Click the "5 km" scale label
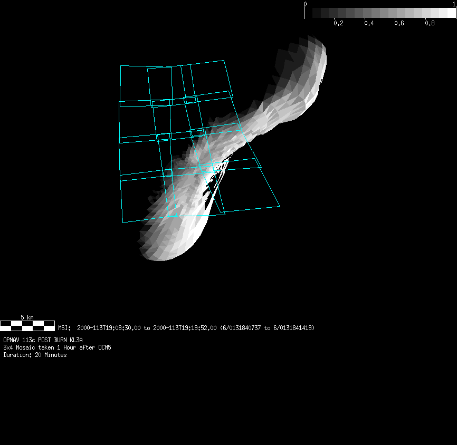Viewport: 457px width, 445px height. coord(27,317)
